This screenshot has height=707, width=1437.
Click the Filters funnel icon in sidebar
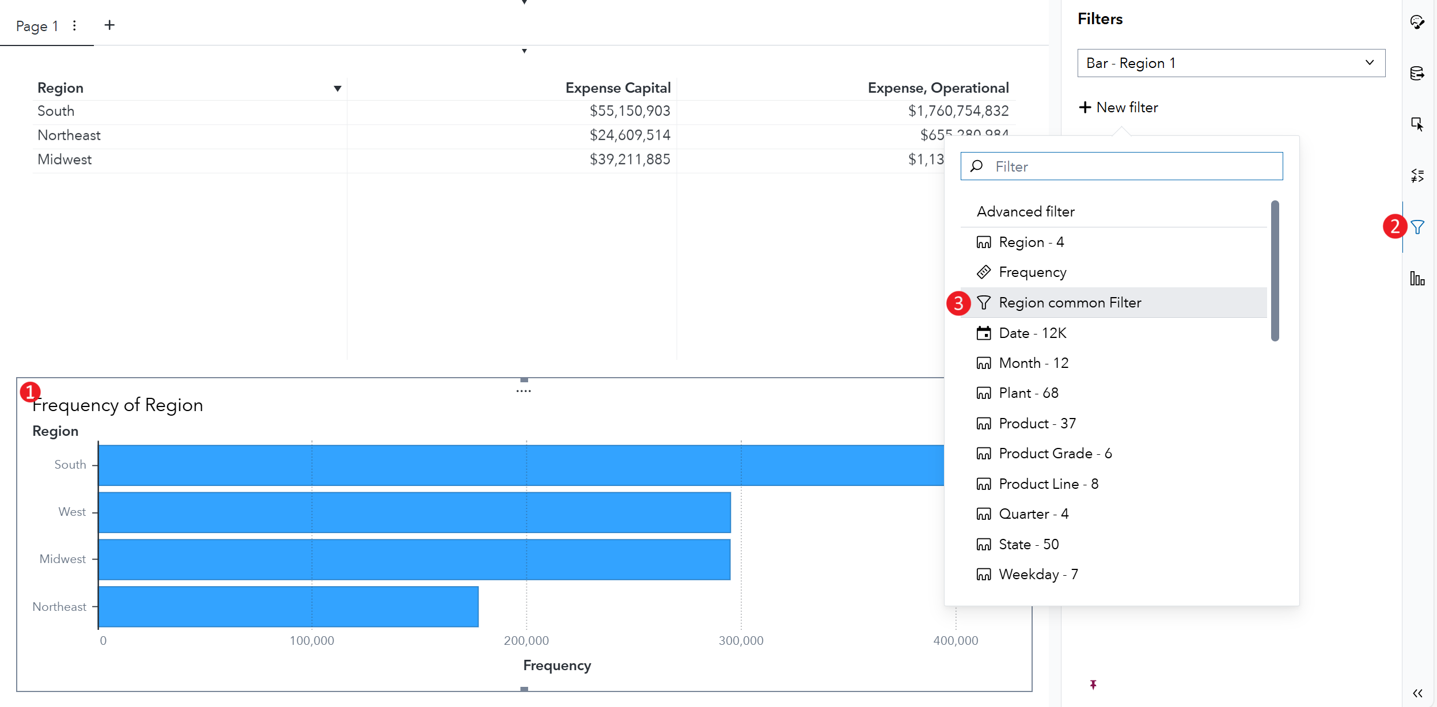point(1417,227)
